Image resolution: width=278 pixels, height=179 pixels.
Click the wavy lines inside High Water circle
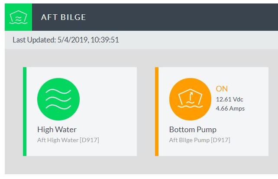point(58,99)
